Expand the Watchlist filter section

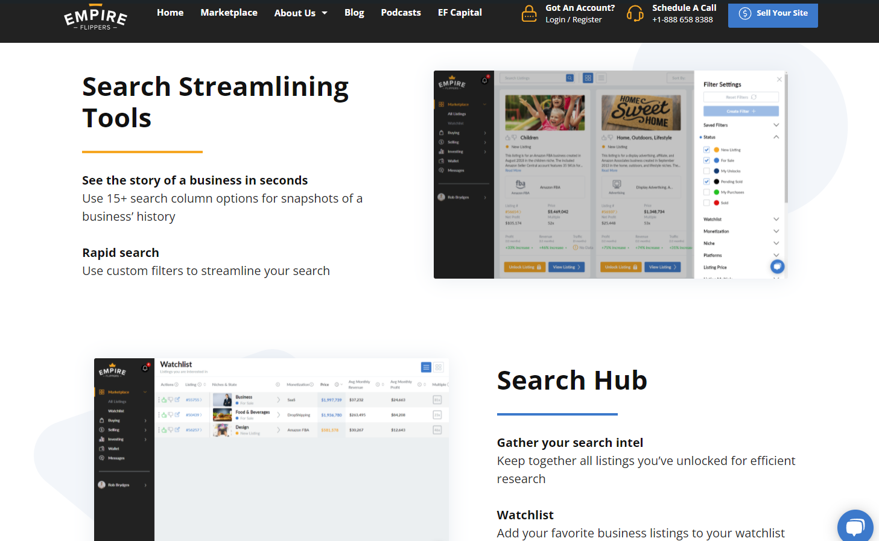tap(776, 219)
